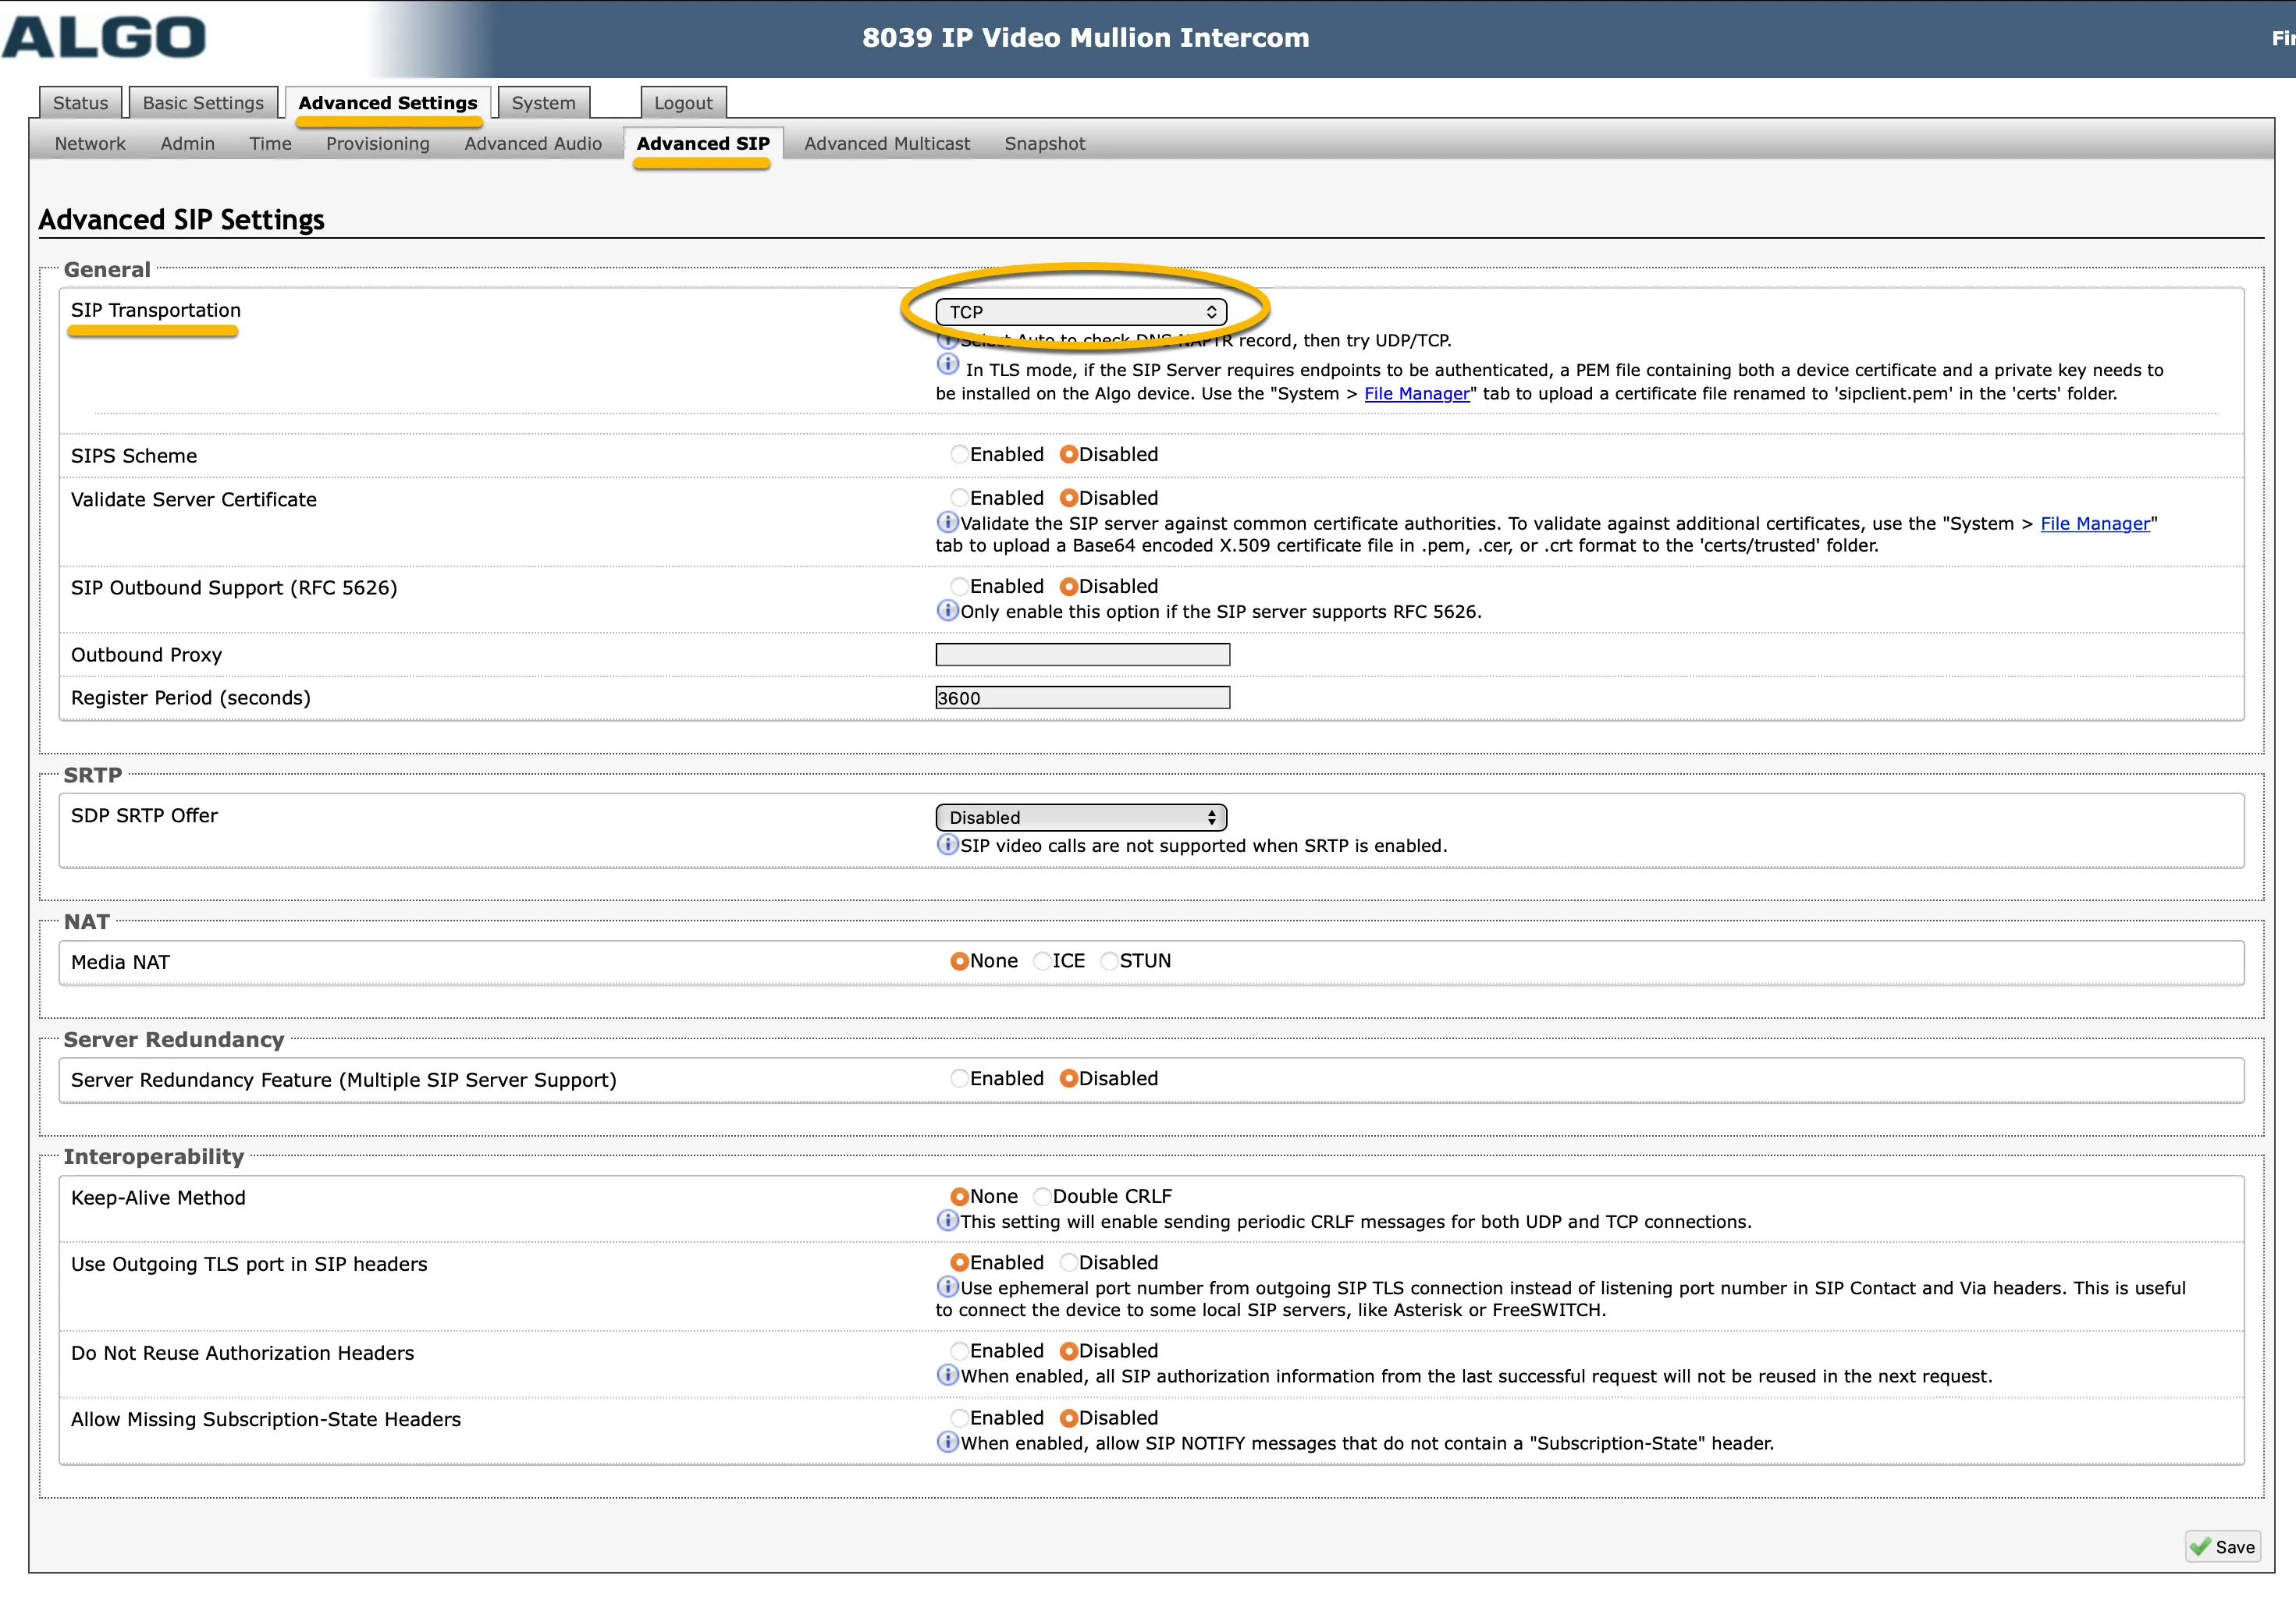Click info icon for Subscription-State note
2296x1604 pixels.
(x=947, y=1442)
